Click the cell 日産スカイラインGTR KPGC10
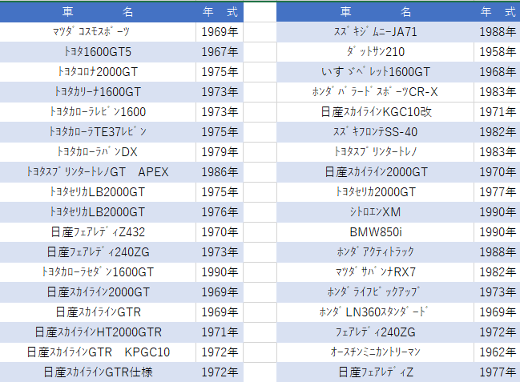Viewport: 520px width, 382px height. click(98, 352)
